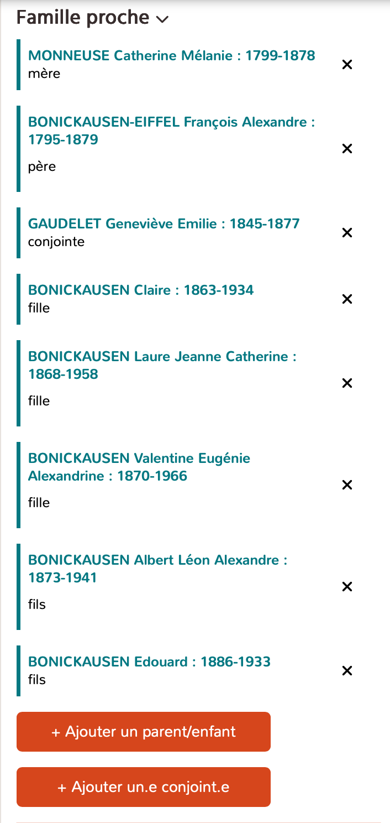Remove Valentine Eugénie Alexandrine from family
Viewport: 390px width, 823px height.
[x=347, y=485]
